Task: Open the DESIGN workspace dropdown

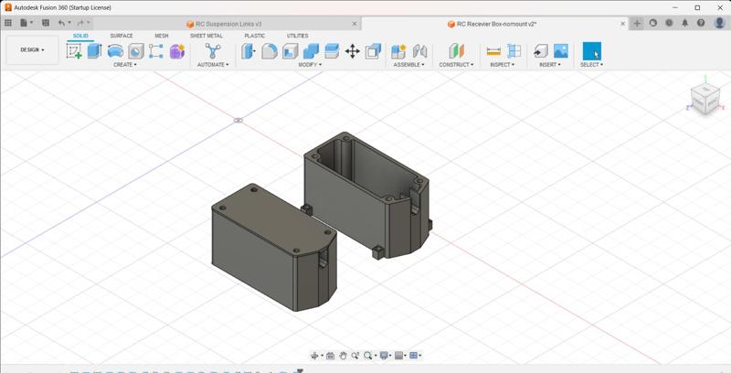Action: click(32, 50)
